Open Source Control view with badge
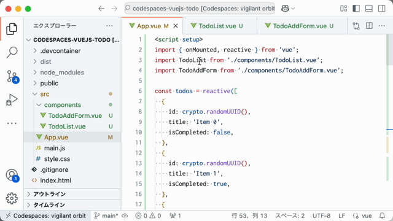 (12, 77)
